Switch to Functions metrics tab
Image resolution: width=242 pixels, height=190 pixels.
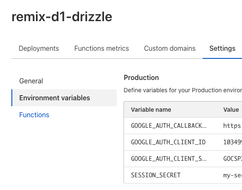click(x=102, y=49)
